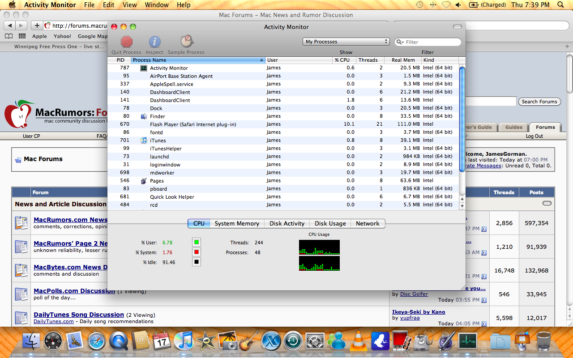The width and height of the screenshot is (573, 358).
Task: Open iTunes from the Dock
Action: tap(184, 341)
